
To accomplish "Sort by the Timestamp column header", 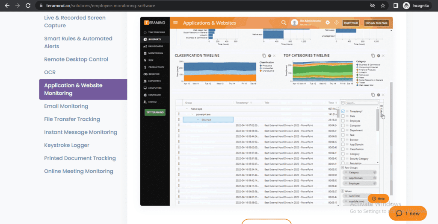I will click(243, 103).
